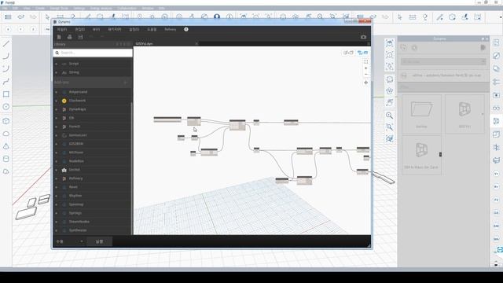Click FormIt Redo arrow in top toolbar
503x283 pixels.
[x=33, y=17]
